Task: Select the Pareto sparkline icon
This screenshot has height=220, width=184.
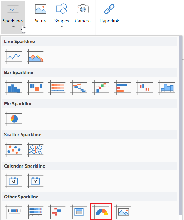Action: coord(101,87)
